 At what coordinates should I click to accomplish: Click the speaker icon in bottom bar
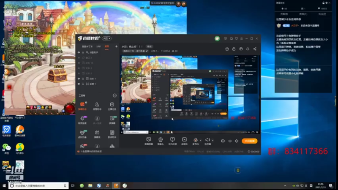click(x=207, y=140)
